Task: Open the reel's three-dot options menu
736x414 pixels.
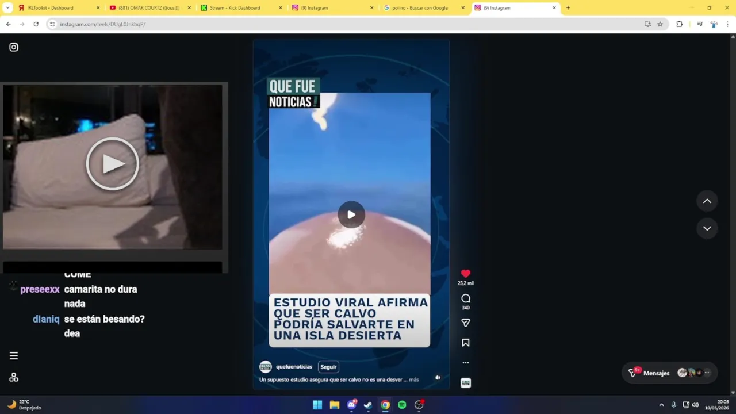Action: [x=466, y=363]
